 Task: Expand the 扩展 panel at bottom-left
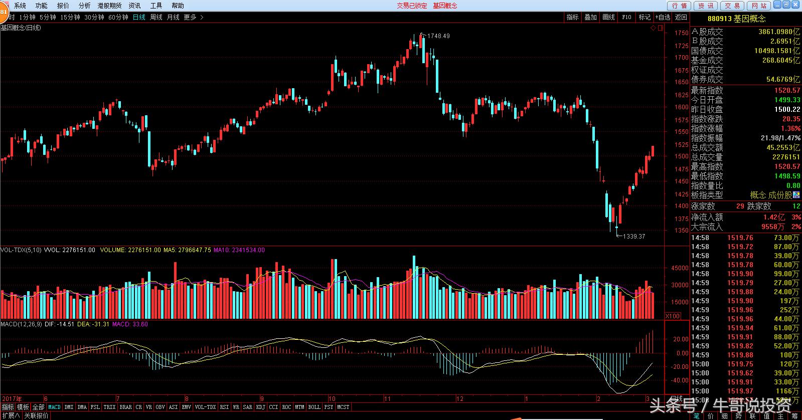11,415
